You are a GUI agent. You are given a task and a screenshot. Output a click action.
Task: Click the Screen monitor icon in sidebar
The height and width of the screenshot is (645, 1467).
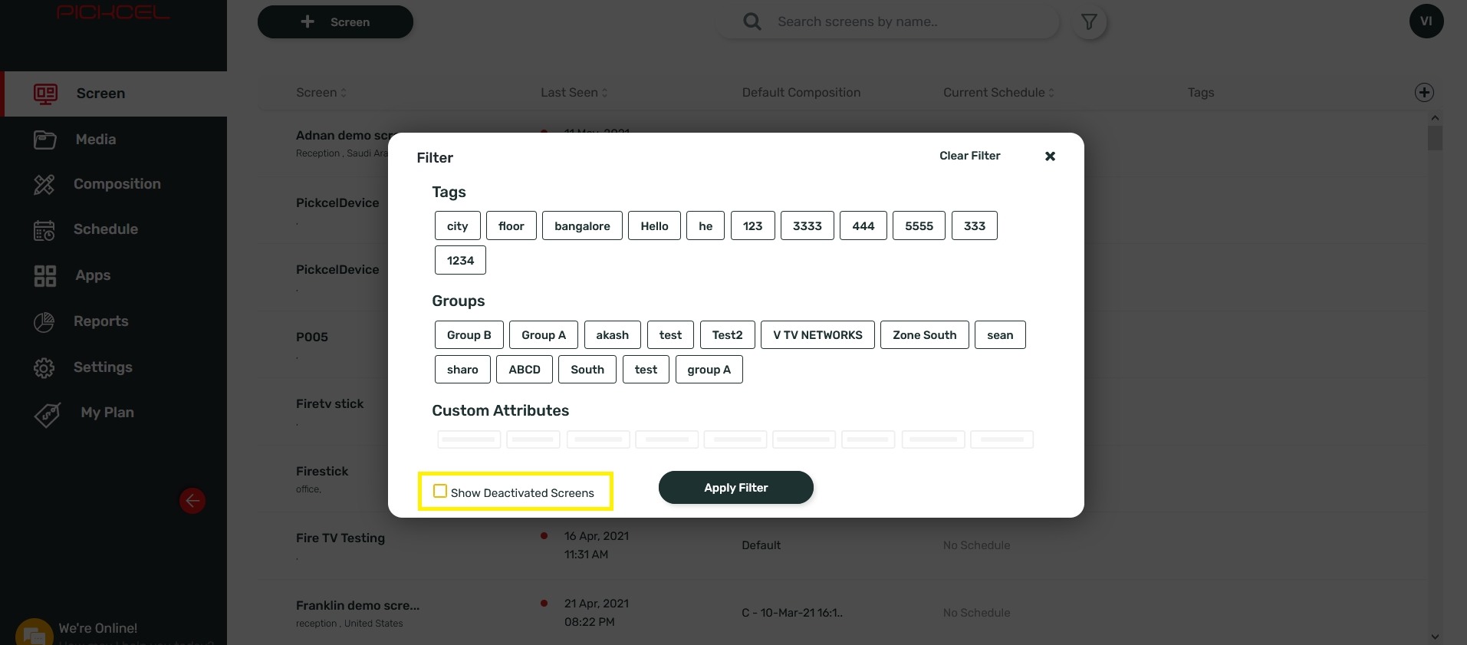[45, 94]
